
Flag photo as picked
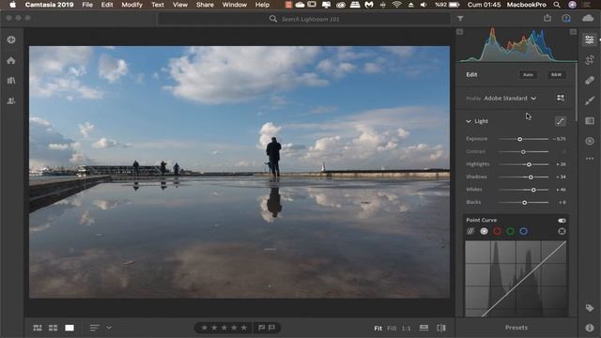point(261,328)
